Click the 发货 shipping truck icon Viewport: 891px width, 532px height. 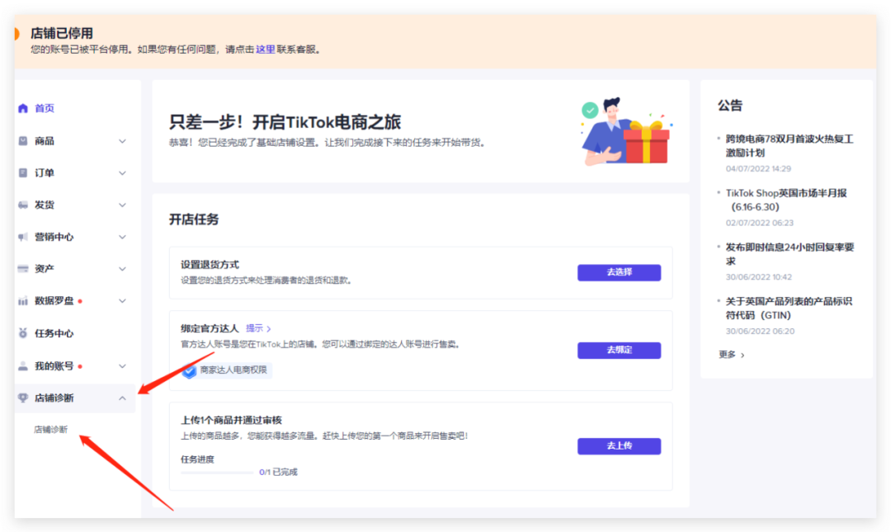[x=23, y=205]
